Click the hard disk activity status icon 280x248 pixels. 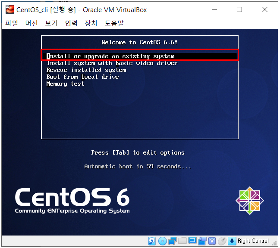pyautogui.click(x=152, y=241)
